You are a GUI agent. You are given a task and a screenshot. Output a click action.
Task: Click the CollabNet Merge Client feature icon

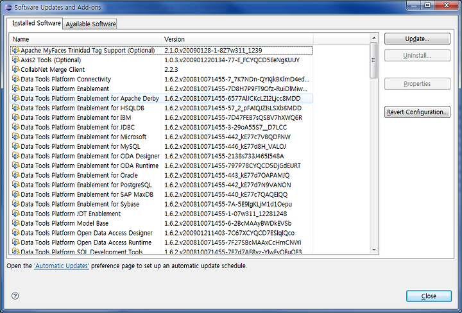point(15,69)
